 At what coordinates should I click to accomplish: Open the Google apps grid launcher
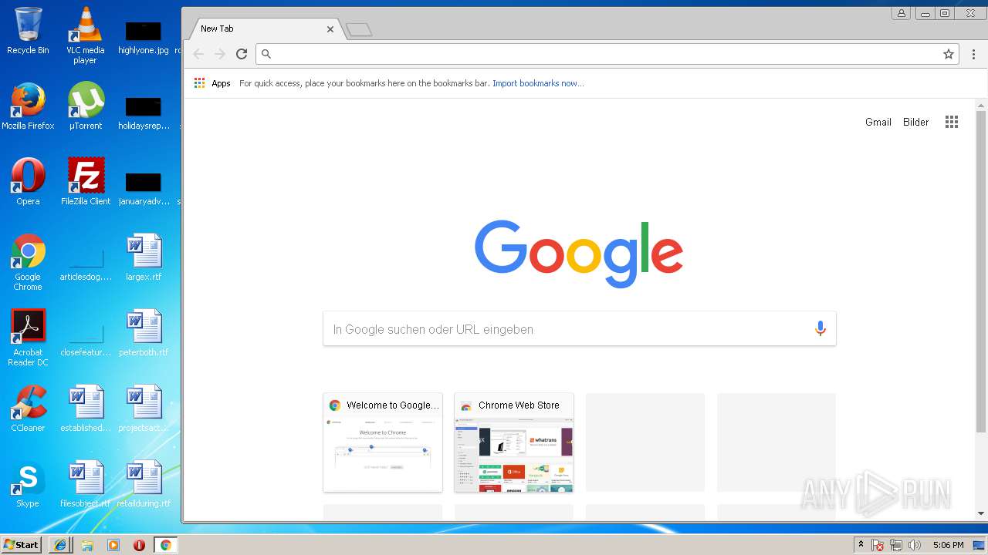[x=952, y=122]
